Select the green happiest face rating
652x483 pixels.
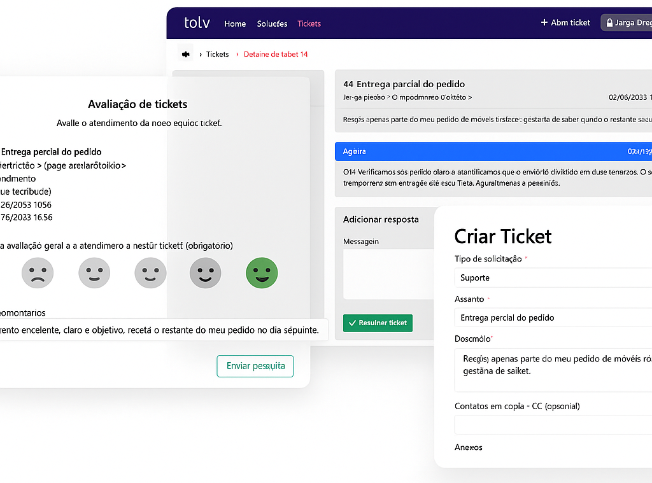click(262, 272)
